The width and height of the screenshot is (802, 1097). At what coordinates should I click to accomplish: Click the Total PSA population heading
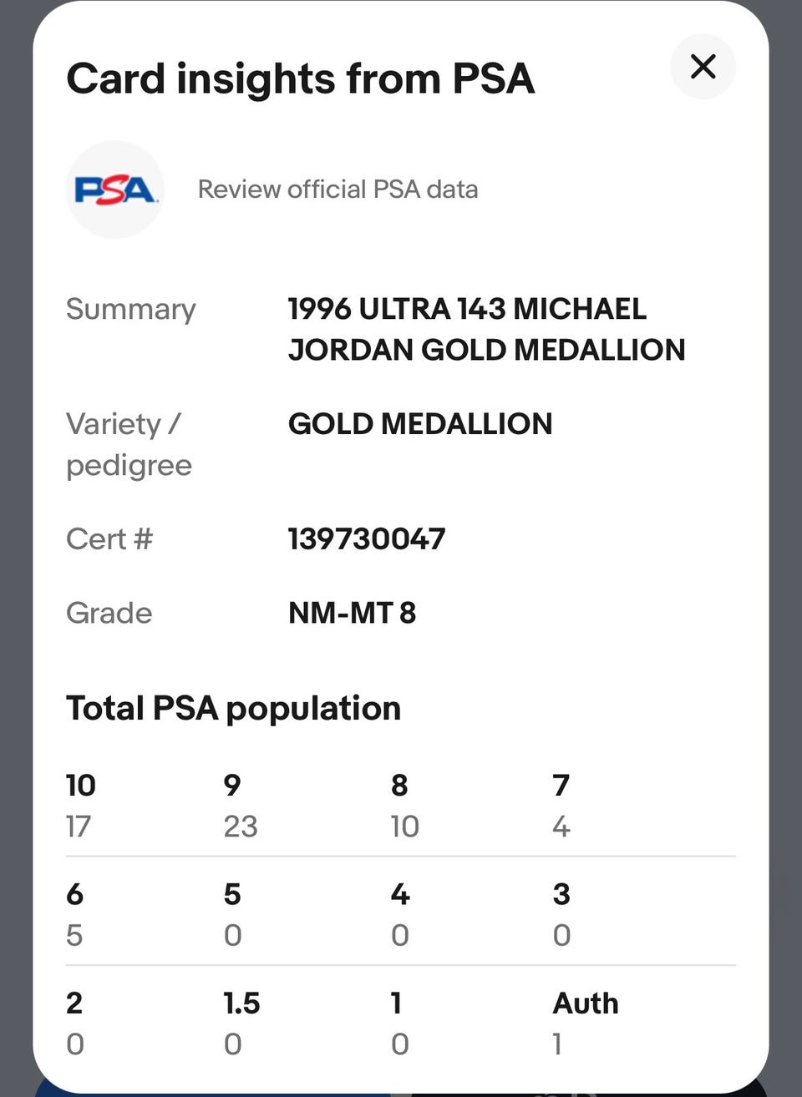coord(233,709)
